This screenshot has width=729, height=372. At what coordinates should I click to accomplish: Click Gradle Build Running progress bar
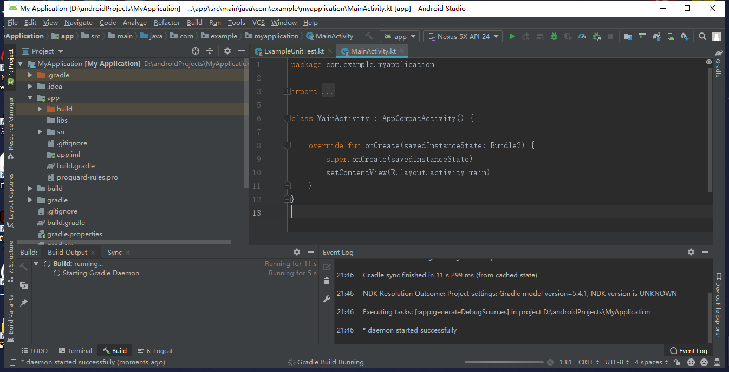click(x=504, y=362)
